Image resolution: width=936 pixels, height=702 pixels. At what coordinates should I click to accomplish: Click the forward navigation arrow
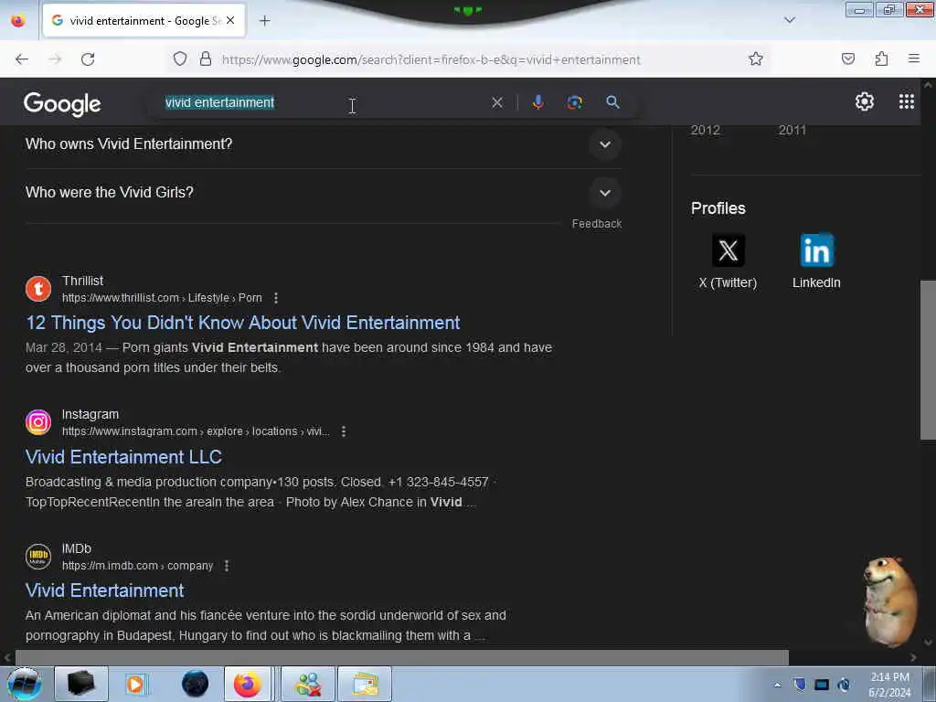tap(55, 59)
